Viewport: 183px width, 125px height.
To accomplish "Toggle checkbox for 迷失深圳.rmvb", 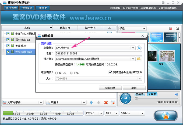I will (8, 52).
